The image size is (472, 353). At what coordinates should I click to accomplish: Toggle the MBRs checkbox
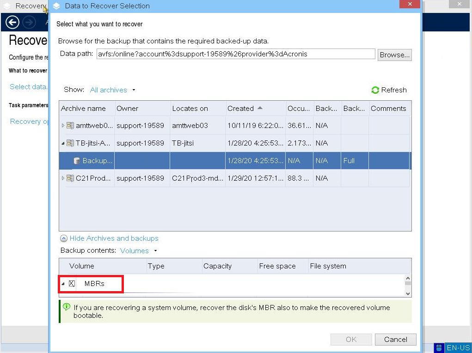point(72,284)
